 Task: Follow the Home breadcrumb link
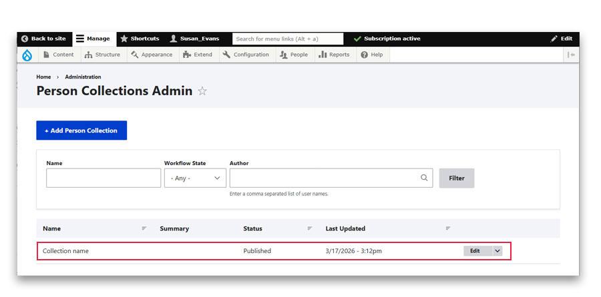tap(43, 77)
